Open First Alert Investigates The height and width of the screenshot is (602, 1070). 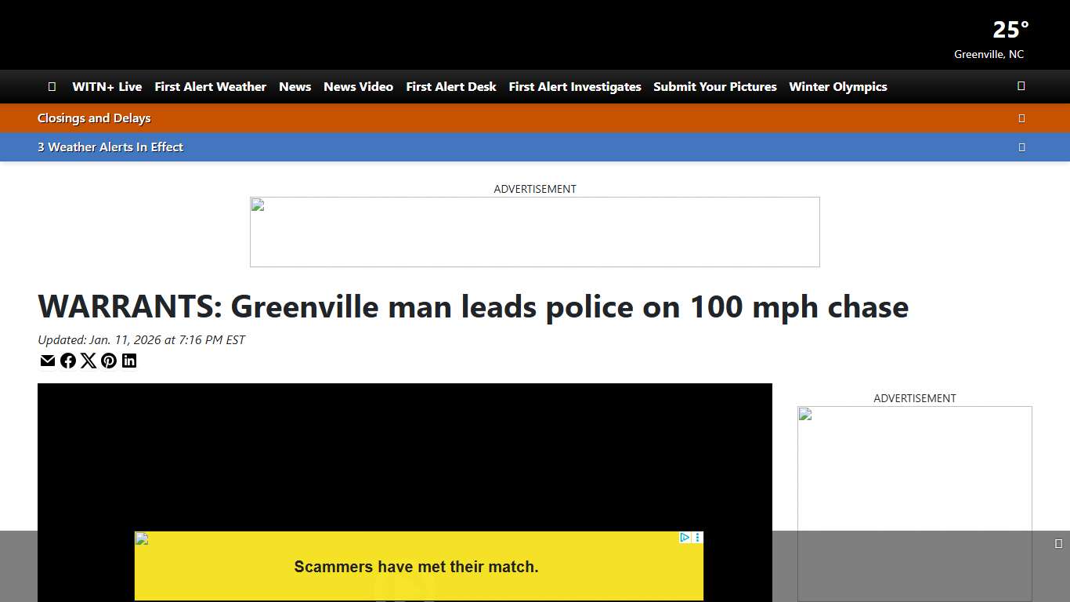pos(574,87)
